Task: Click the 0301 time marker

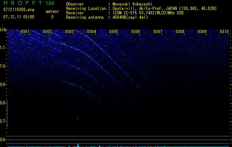Action: (25, 32)
